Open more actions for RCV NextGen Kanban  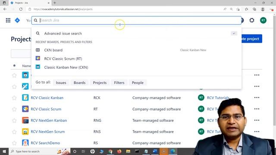point(257,120)
